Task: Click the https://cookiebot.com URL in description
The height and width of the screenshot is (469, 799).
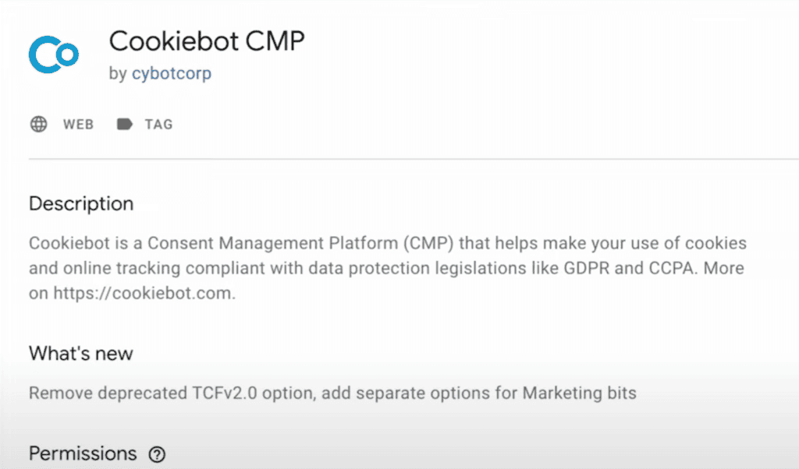Action: point(143,294)
